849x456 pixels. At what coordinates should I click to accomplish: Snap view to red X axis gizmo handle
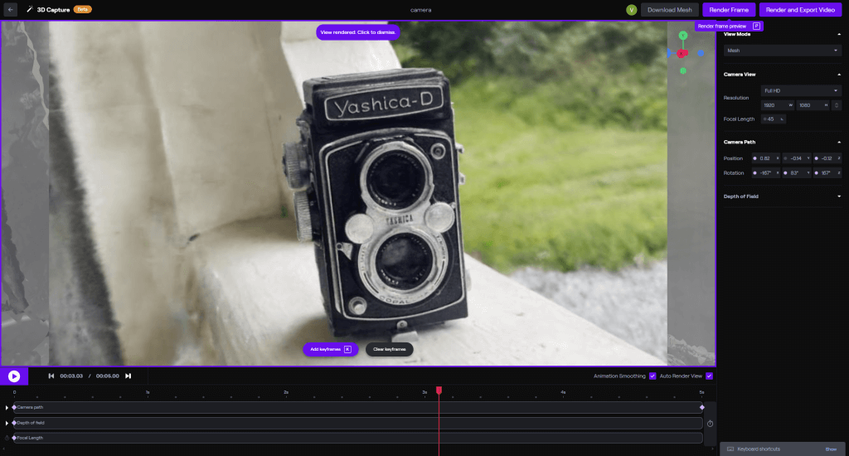682,54
